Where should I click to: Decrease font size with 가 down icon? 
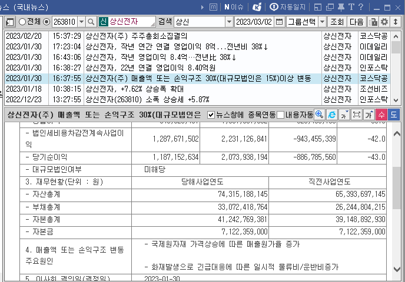coord(344,115)
